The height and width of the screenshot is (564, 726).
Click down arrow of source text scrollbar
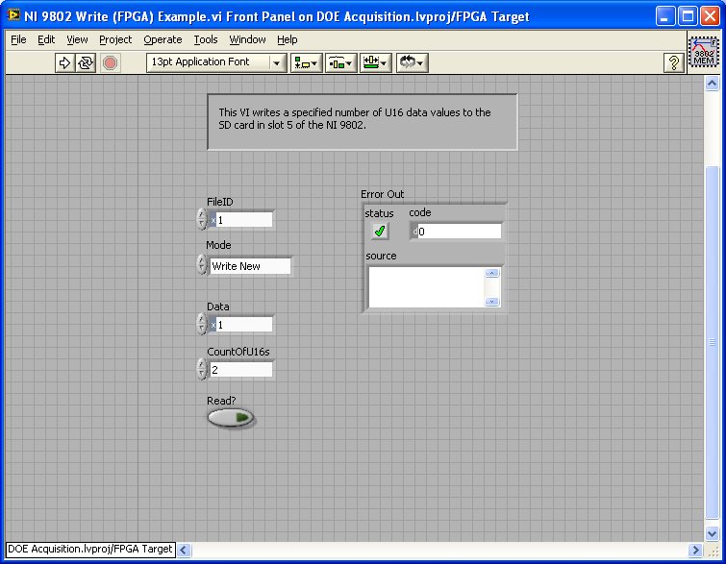[x=491, y=302]
